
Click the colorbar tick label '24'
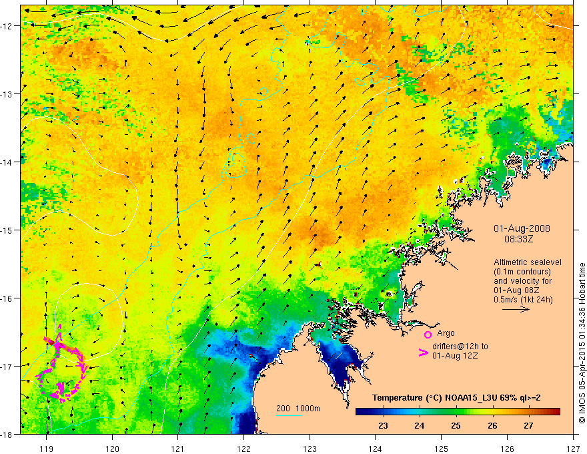click(420, 425)
